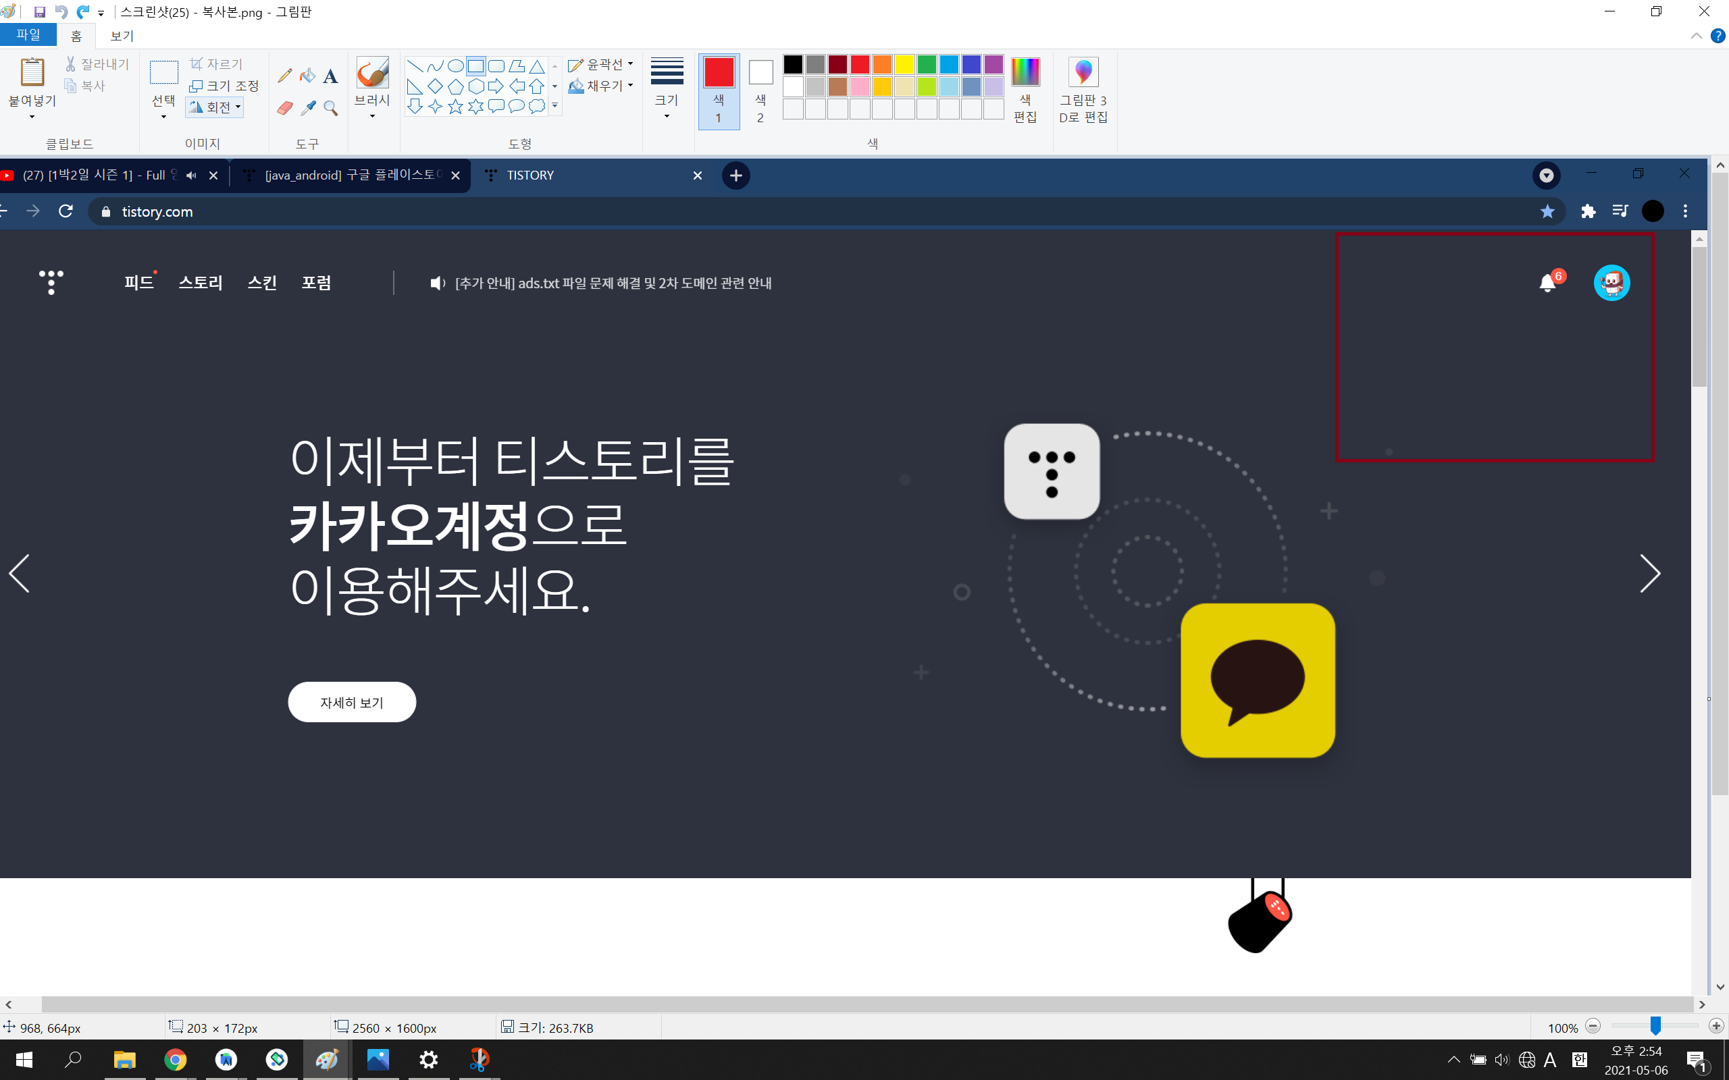
Task: Select the Eraser tool
Action: click(284, 108)
